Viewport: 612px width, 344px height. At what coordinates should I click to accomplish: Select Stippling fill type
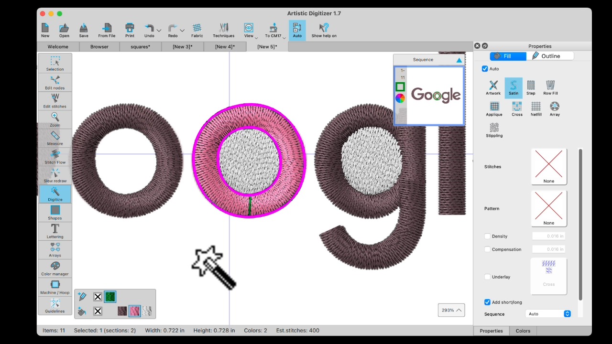point(494,130)
